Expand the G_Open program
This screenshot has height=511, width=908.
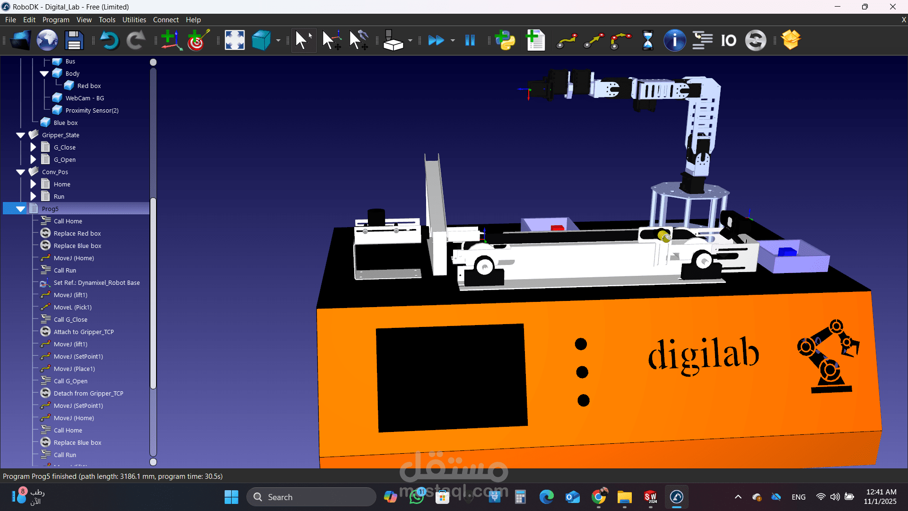click(x=33, y=159)
